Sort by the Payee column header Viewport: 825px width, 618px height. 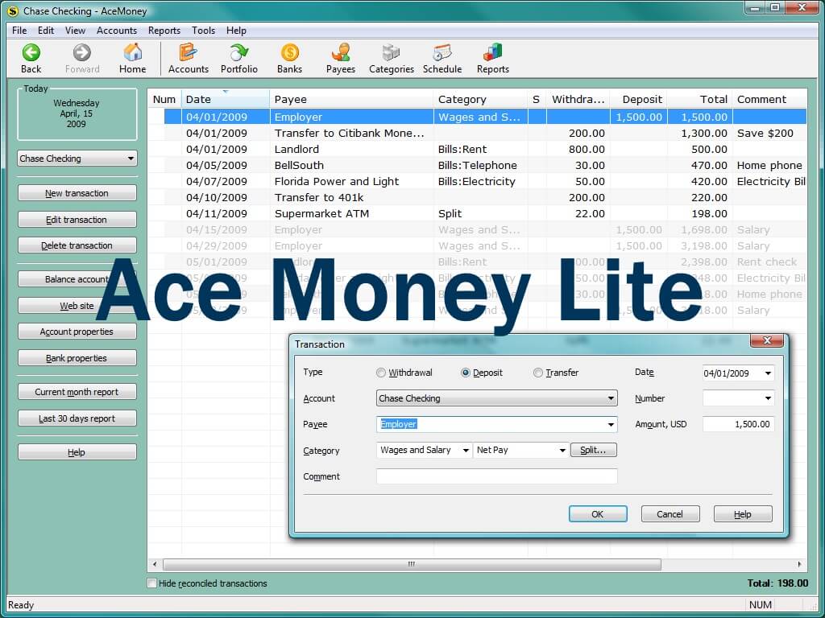click(351, 99)
